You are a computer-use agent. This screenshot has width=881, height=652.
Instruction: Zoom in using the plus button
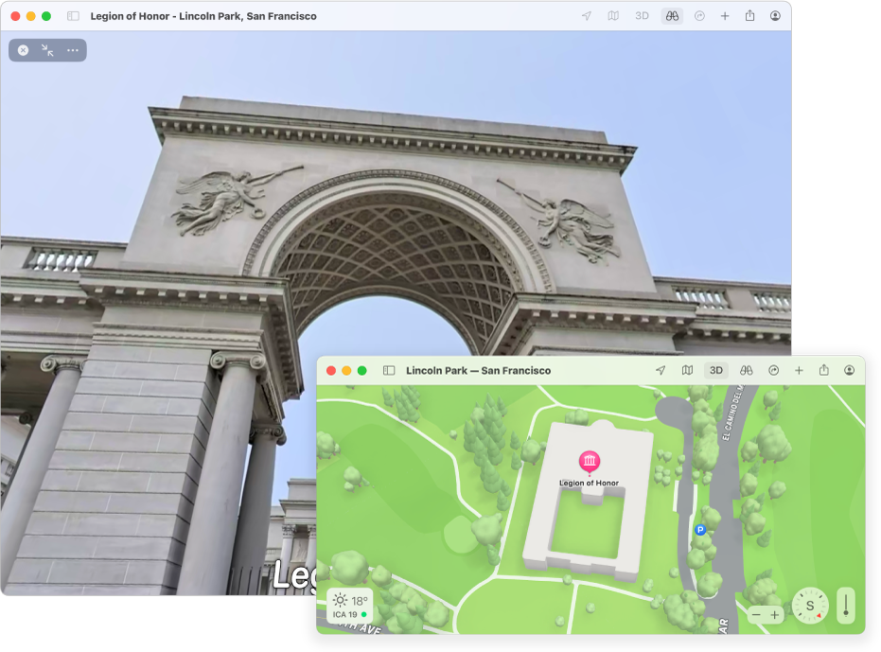click(775, 614)
